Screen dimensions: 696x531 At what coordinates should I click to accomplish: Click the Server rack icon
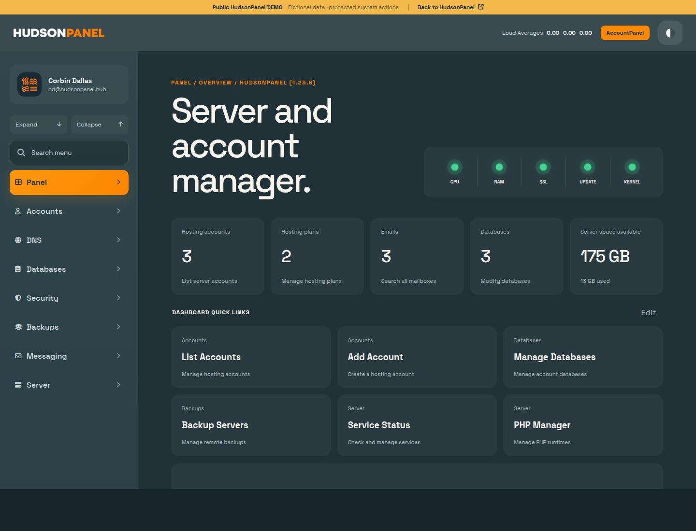[18, 385]
